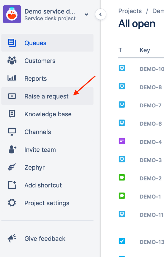The width and height of the screenshot is (164, 257).
Task: Open issue DEMO-8
Action: 151,87
